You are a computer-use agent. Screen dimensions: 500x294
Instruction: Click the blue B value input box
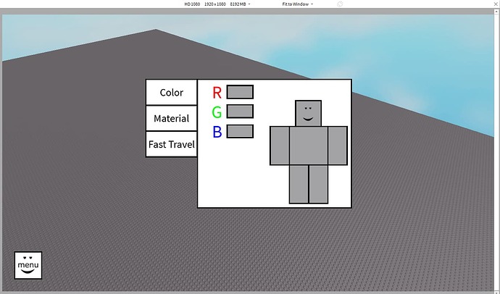click(240, 131)
